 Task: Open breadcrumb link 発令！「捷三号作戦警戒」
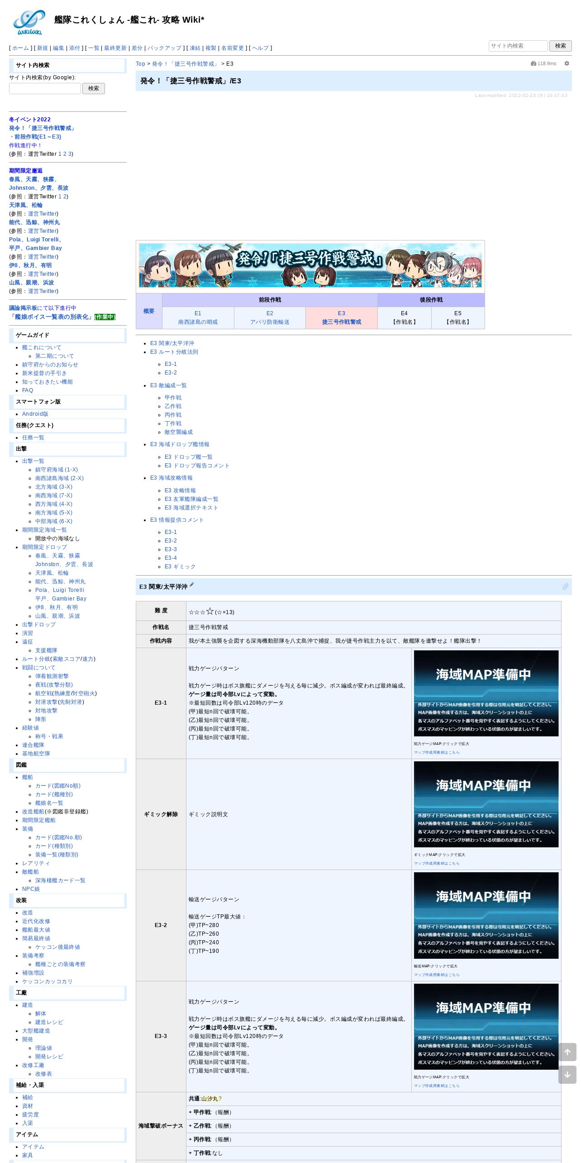[186, 64]
